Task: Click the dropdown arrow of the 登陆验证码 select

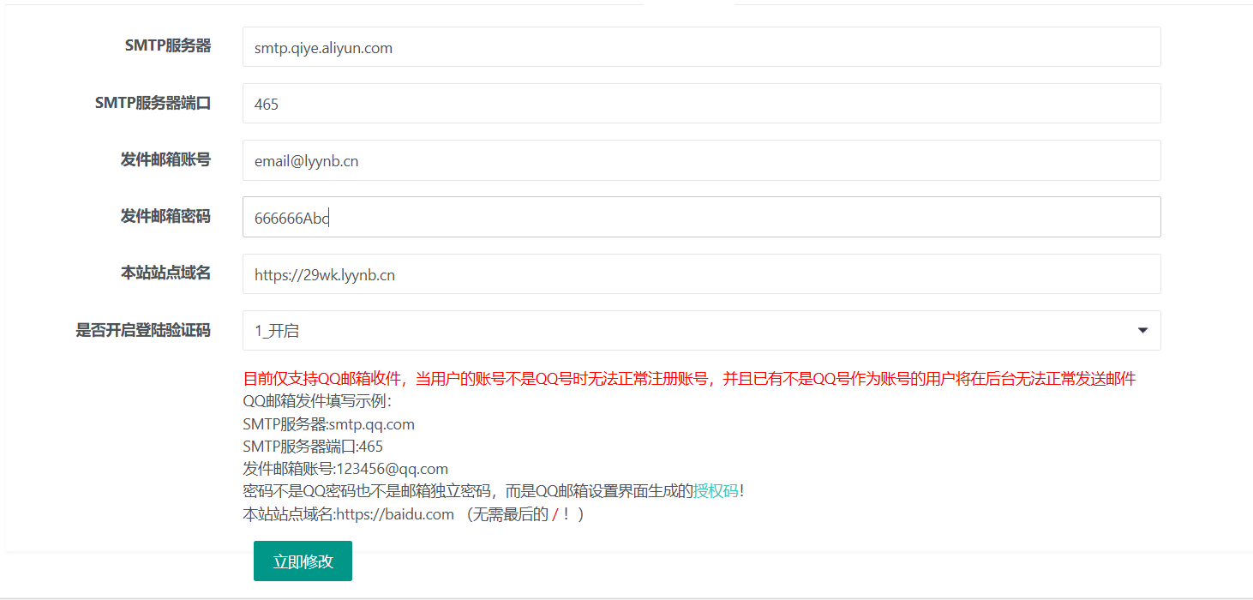Action: point(1142,331)
